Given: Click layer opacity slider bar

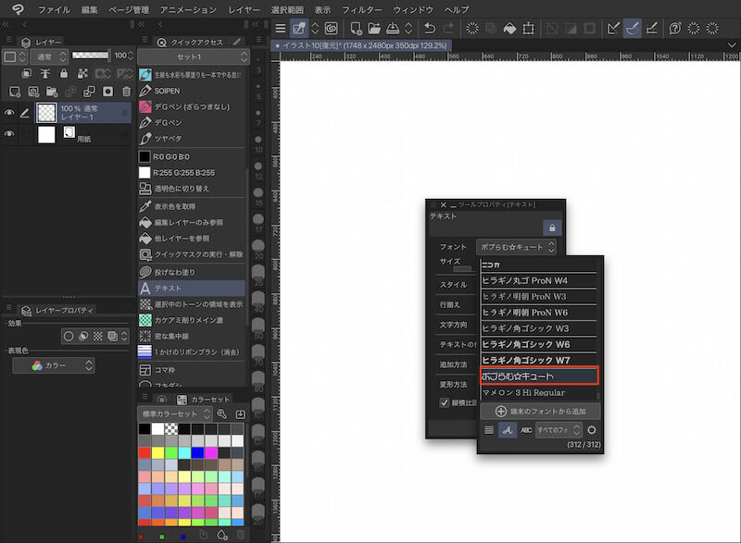Looking at the screenshot, I should pos(90,56).
